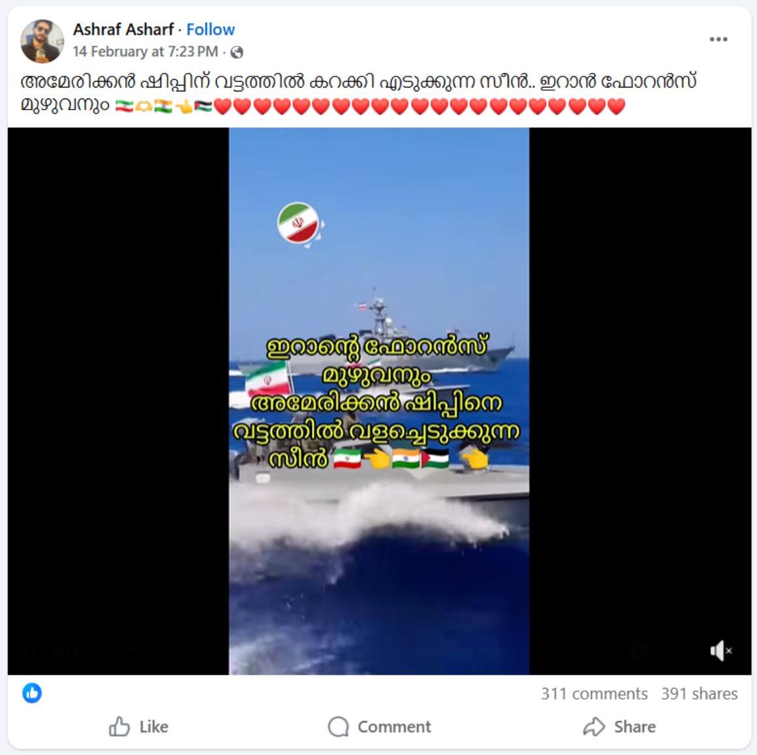
Task: Open the 311 comments list
Action: point(594,693)
